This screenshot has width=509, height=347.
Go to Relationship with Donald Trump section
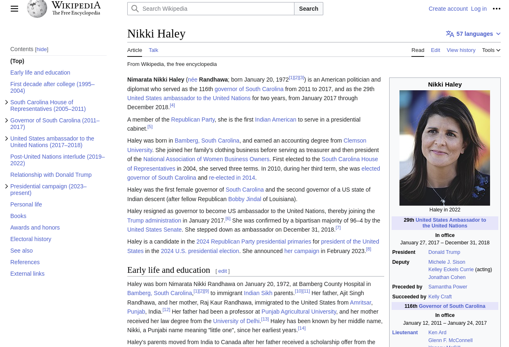coord(51,175)
